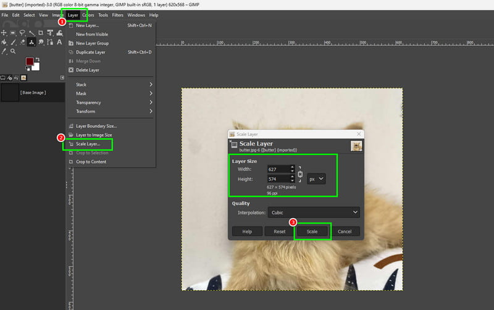Open the Interpolation Cubic dropdown
This screenshot has height=310, width=494.
click(314, 212)
